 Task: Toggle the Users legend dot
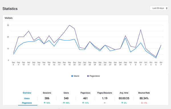(x=72, y=76)
